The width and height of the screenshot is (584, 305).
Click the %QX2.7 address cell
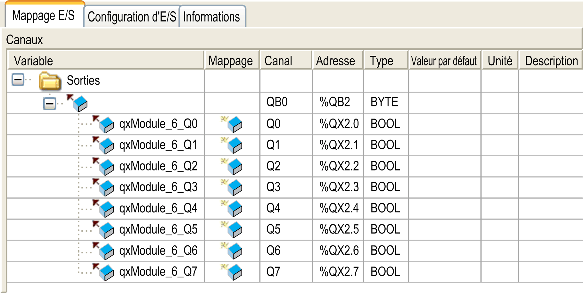click(x=338, y=272)
